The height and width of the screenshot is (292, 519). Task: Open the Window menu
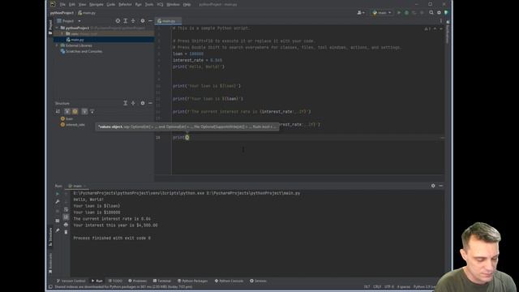click(x=173, y=4)
